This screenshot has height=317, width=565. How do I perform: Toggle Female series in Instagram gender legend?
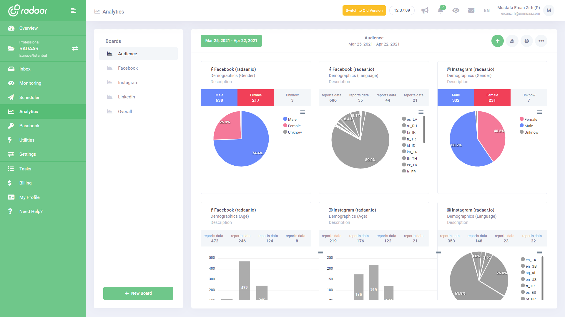tap(528, 119)
